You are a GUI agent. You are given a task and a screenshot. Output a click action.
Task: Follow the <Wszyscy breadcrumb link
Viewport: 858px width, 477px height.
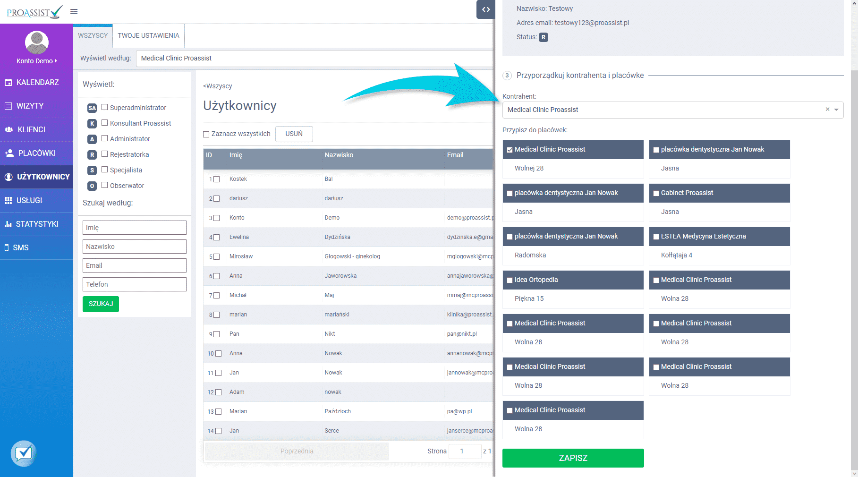click(218, 86)
